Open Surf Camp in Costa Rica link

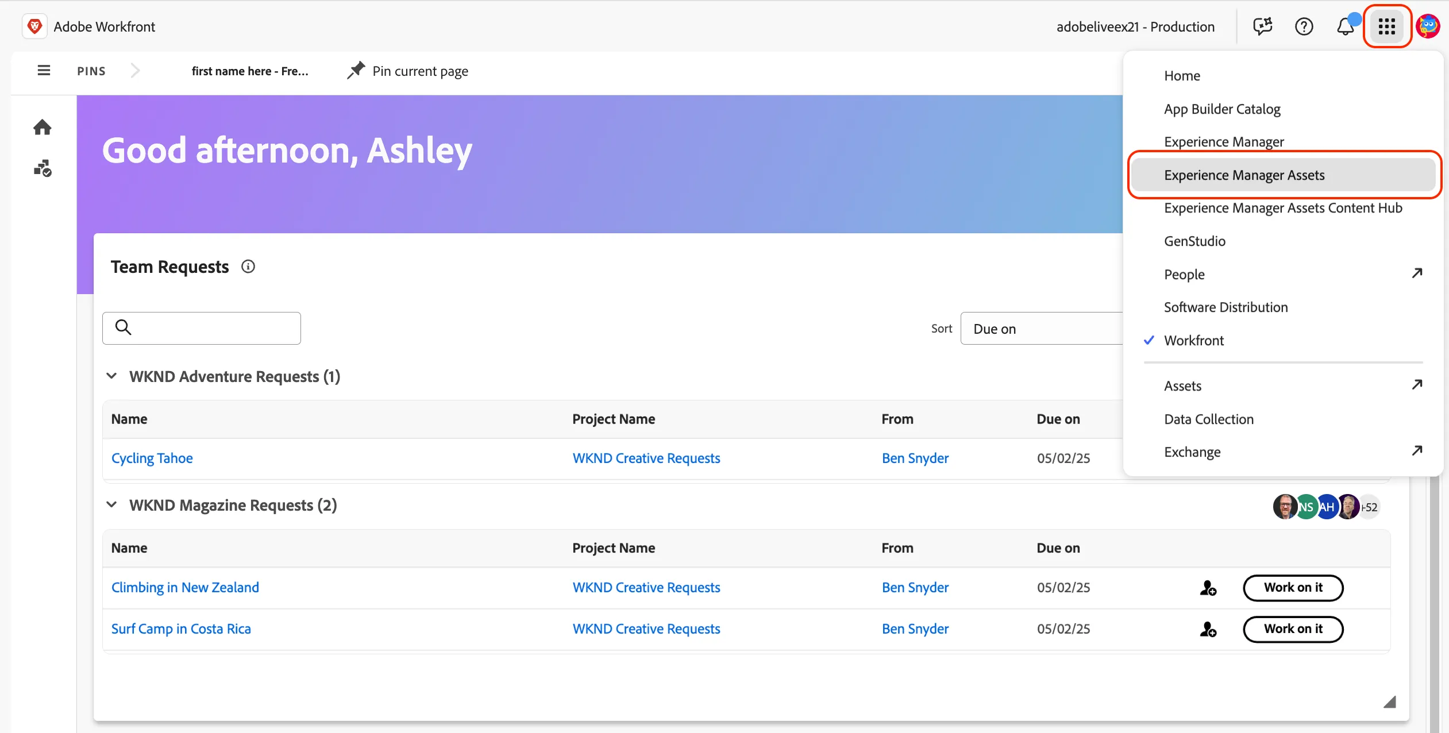(181, 629)
